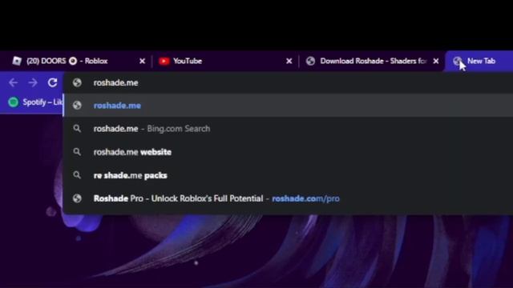Click globe icon on Download Roshade tab

coord(310,61)
